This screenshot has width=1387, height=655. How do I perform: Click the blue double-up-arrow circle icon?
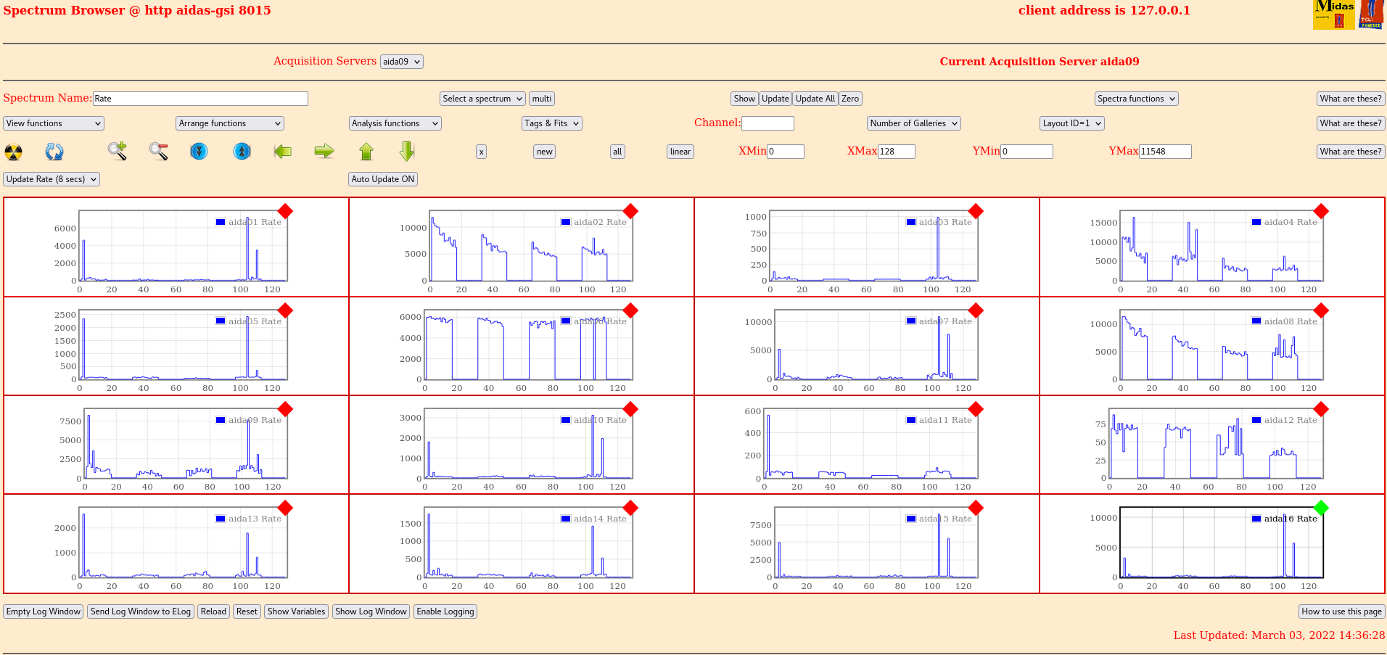(242, 151)
